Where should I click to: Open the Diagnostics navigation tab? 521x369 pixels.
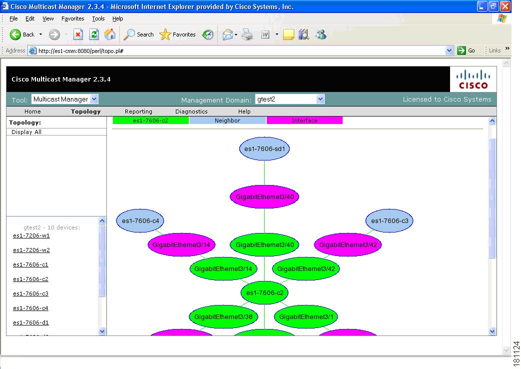(x=191, y=111)
